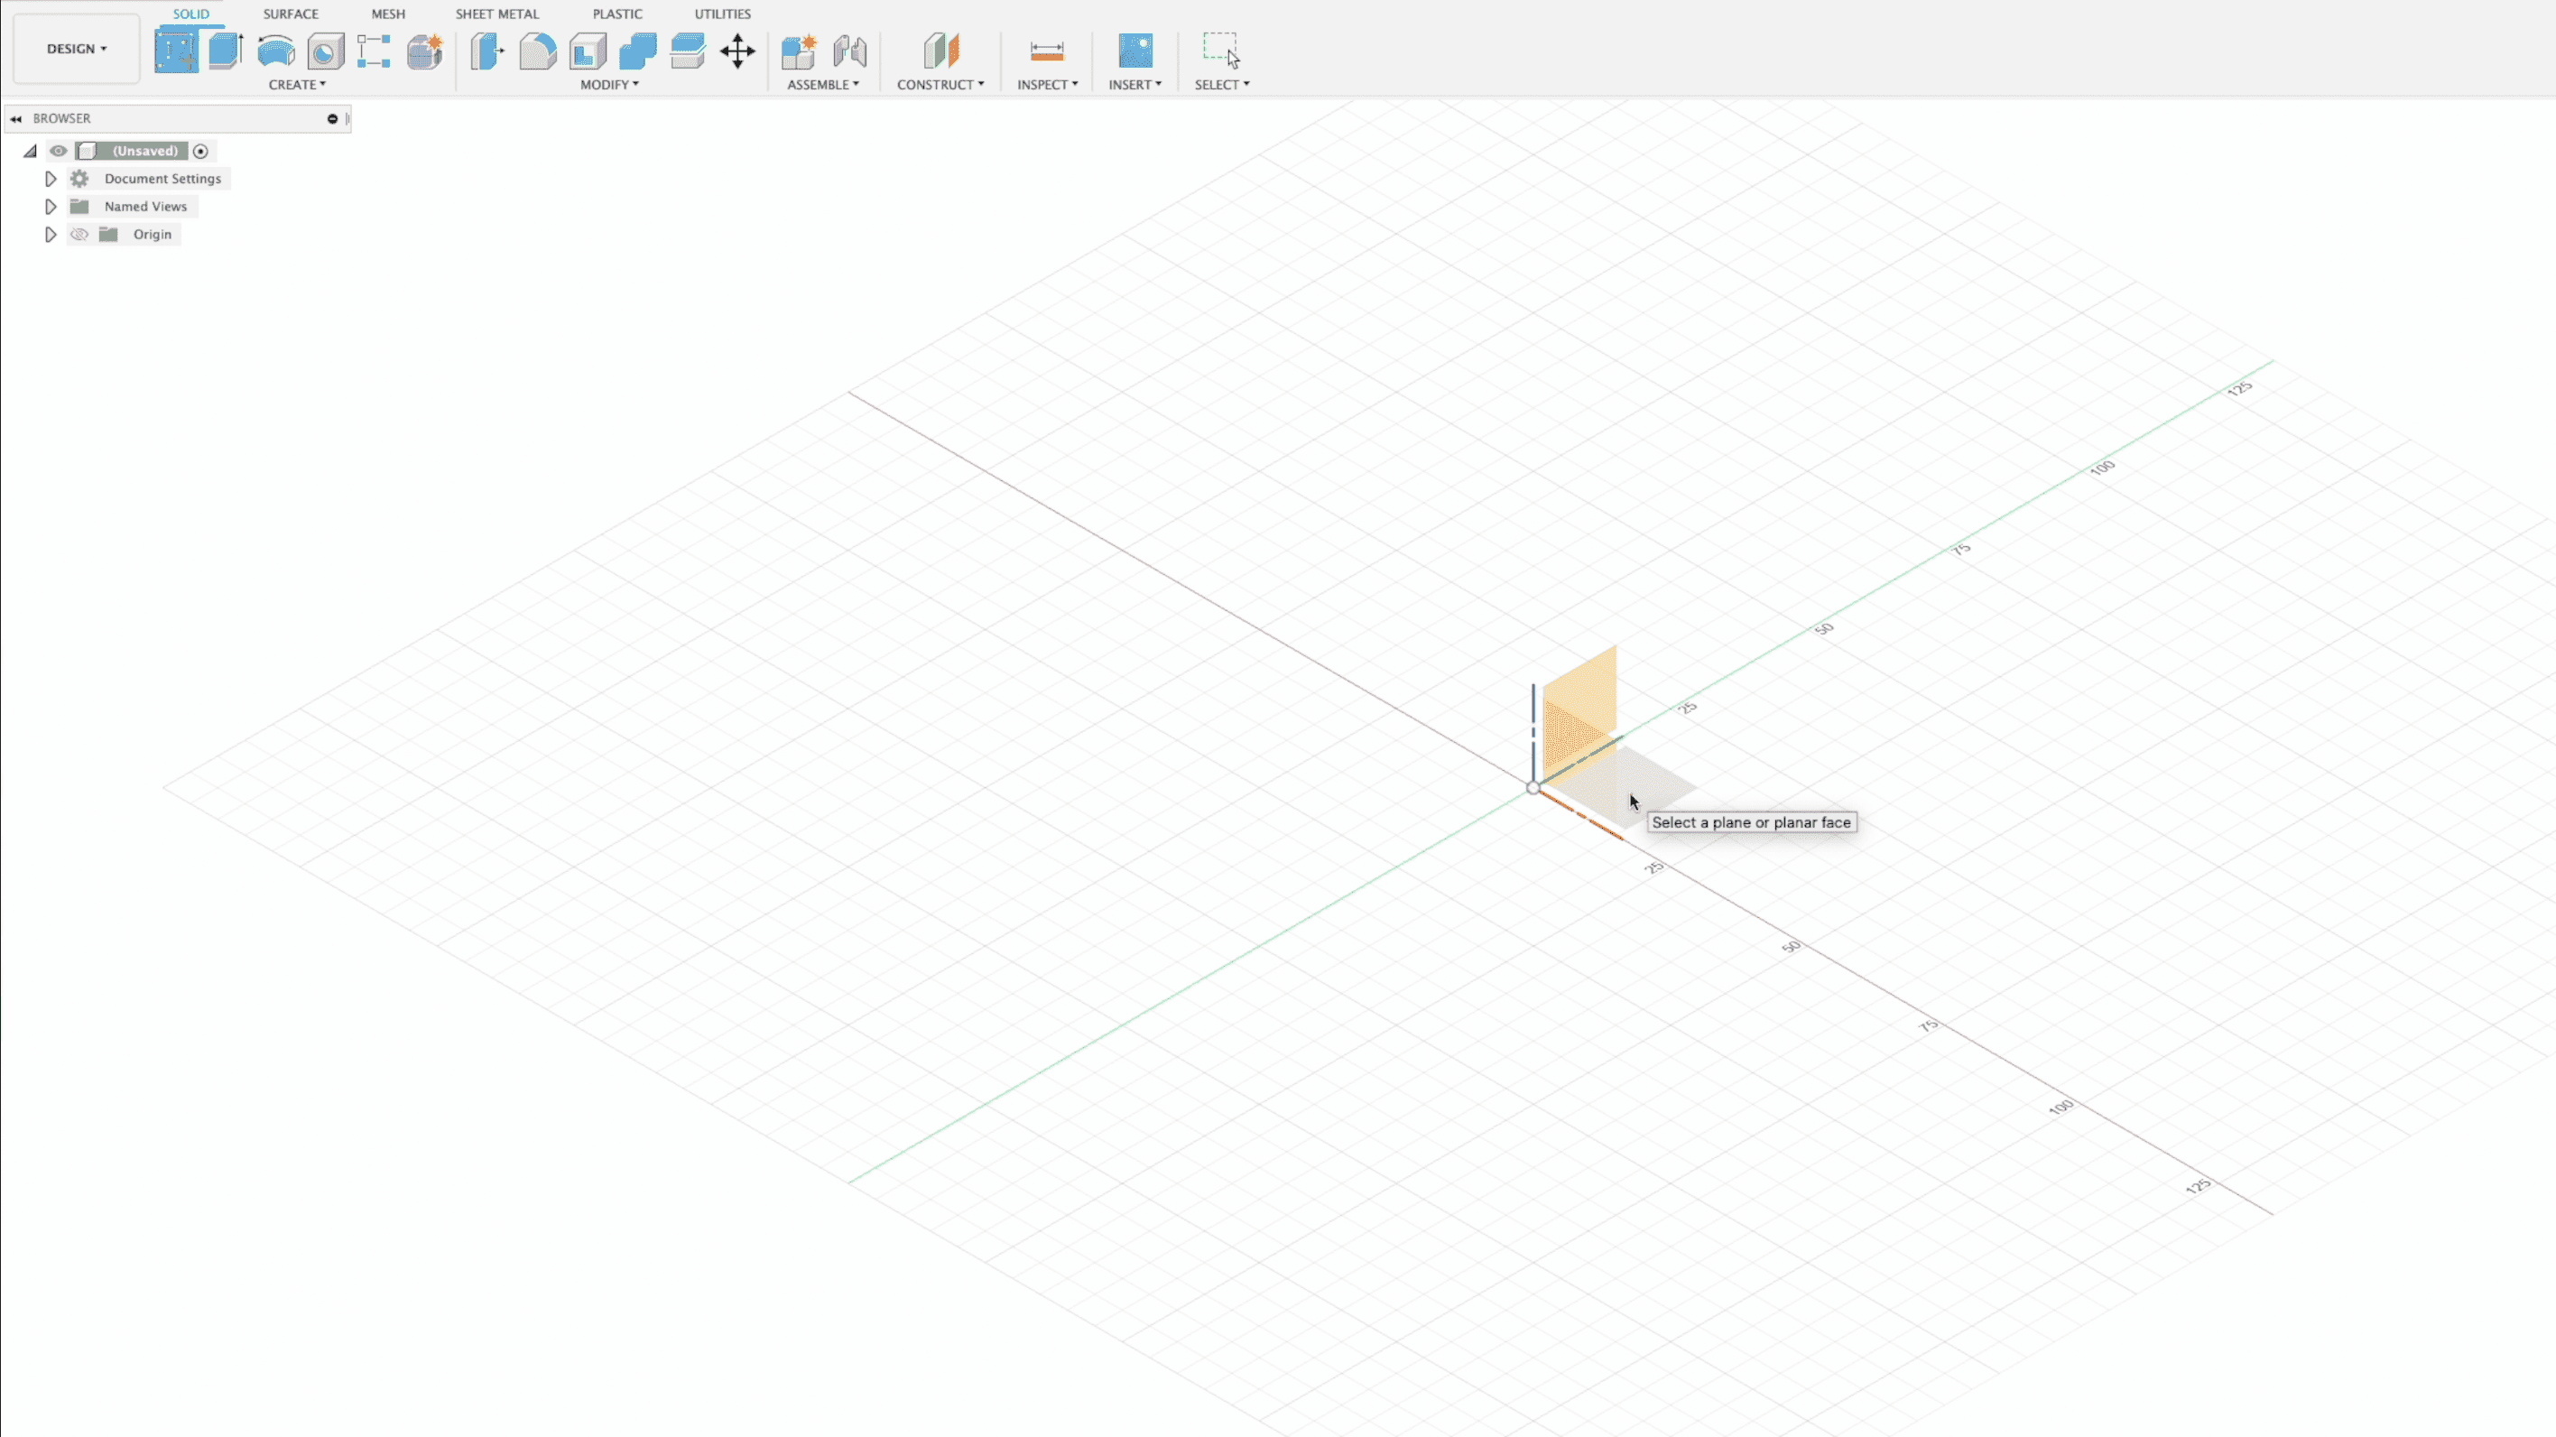This screenshot has height=1437, width=2556.
Task: Click the Fillet tool icon
Action: 538,51
